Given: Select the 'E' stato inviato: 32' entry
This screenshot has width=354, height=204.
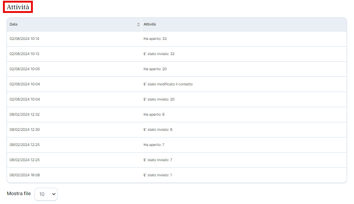Looking at the screenshot, I should (159, 54).
